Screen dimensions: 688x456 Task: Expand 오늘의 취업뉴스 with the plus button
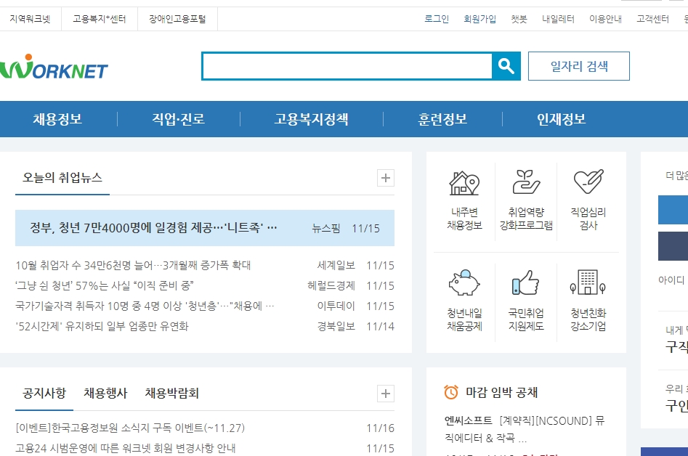(x=387, y=177)
